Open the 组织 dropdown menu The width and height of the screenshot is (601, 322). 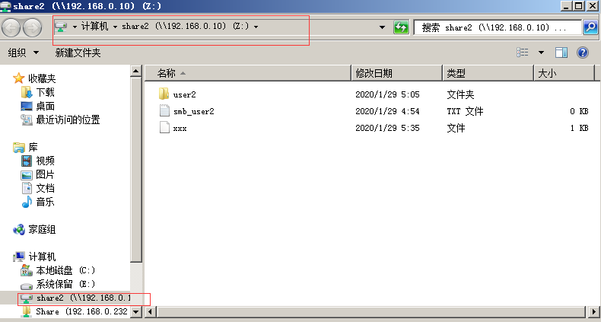point(23,53)
